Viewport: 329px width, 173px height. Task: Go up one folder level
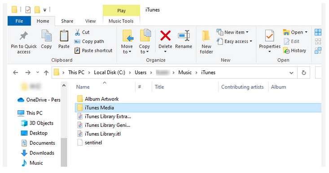tap(46, 73)
